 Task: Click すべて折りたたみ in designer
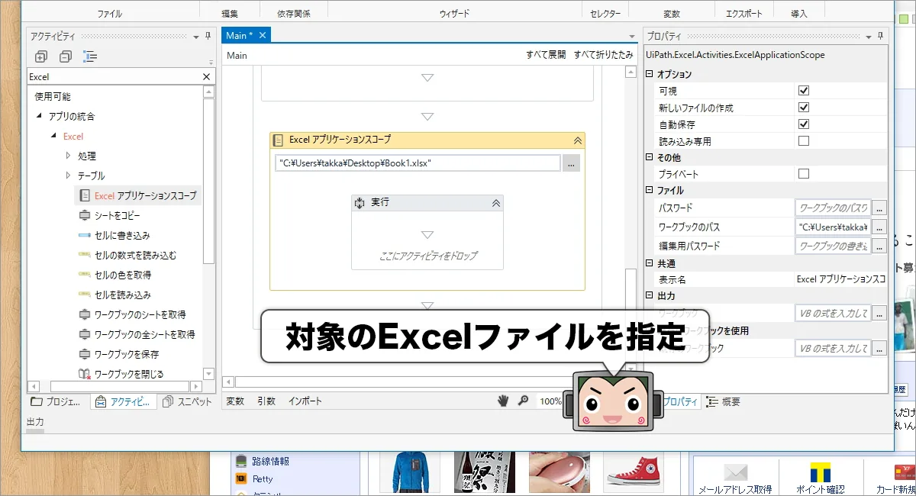pos(604,55)
